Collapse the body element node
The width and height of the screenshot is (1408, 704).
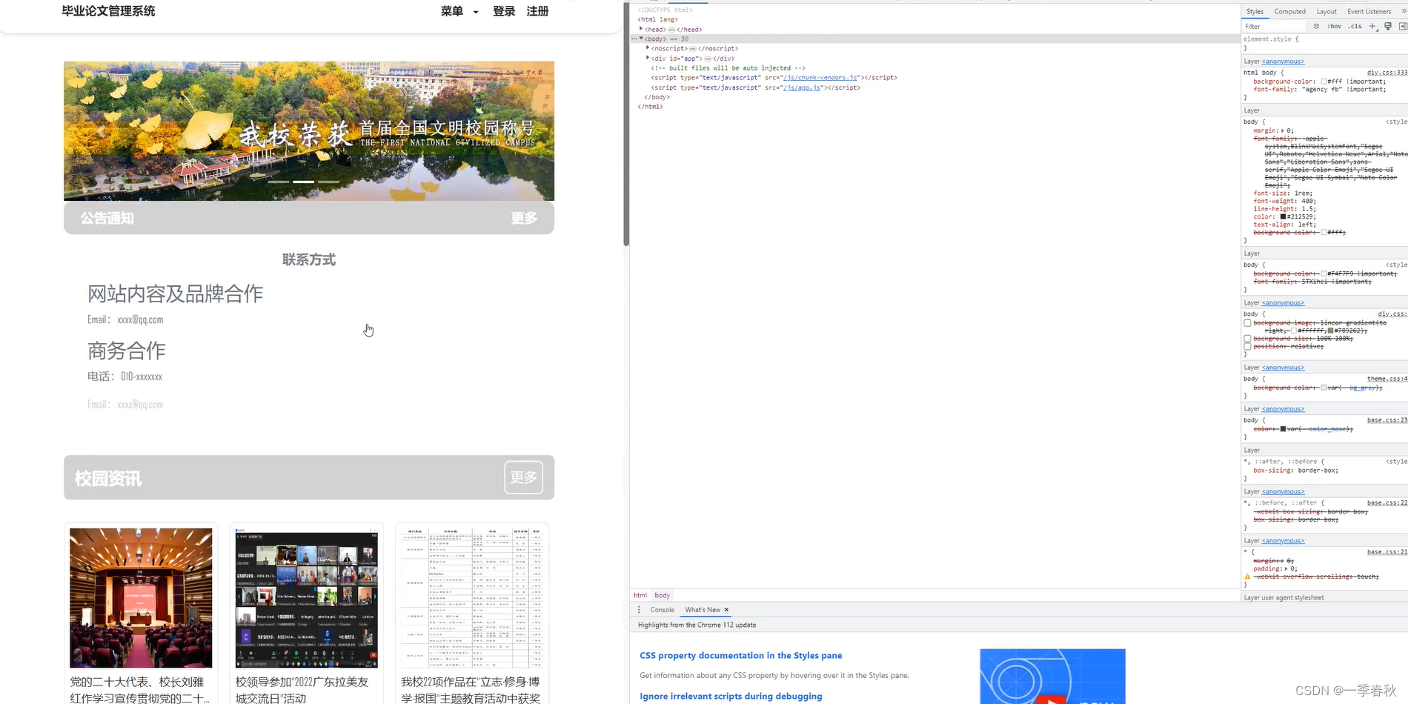coord(641,39)
